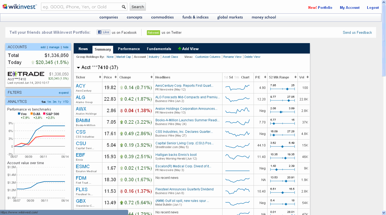Switch chart column to 1m
386x215 pixels.
click(237, 77)
